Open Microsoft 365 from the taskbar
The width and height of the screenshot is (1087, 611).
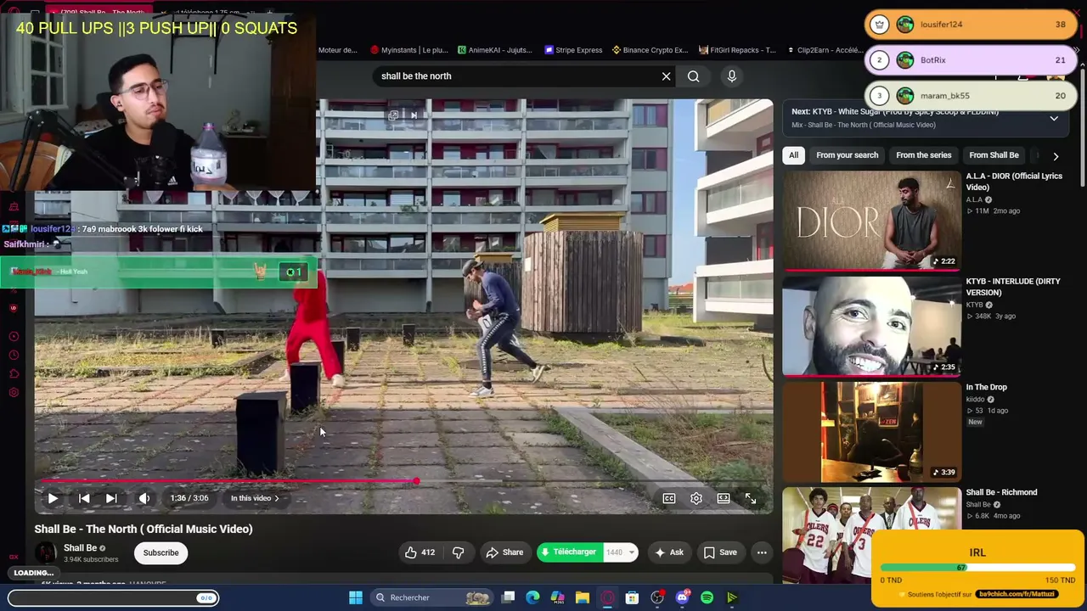[x=557, y=597]
